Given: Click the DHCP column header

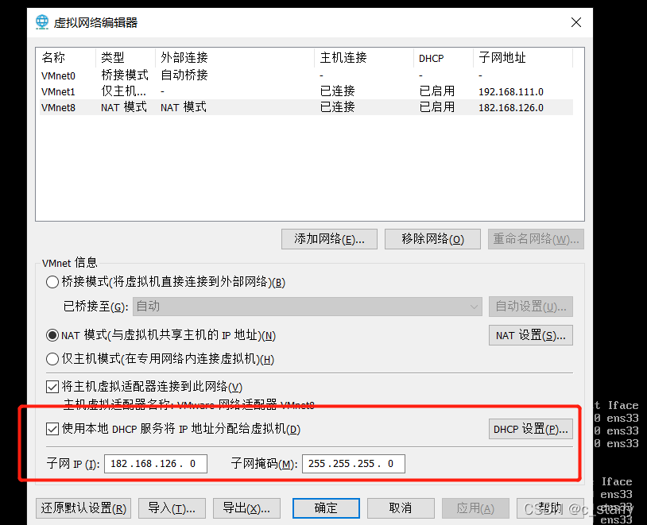Looking at the screenshot, I should point(444,58).
